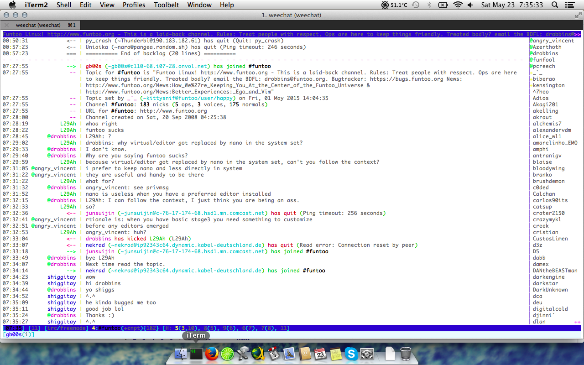This screenshot has width=584, height=365.
Task: Open the red-pen script dock icon
Action: [x=274, y=354]
